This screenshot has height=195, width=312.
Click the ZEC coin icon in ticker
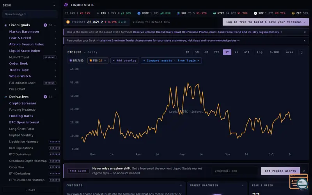(x=293, y=13)
